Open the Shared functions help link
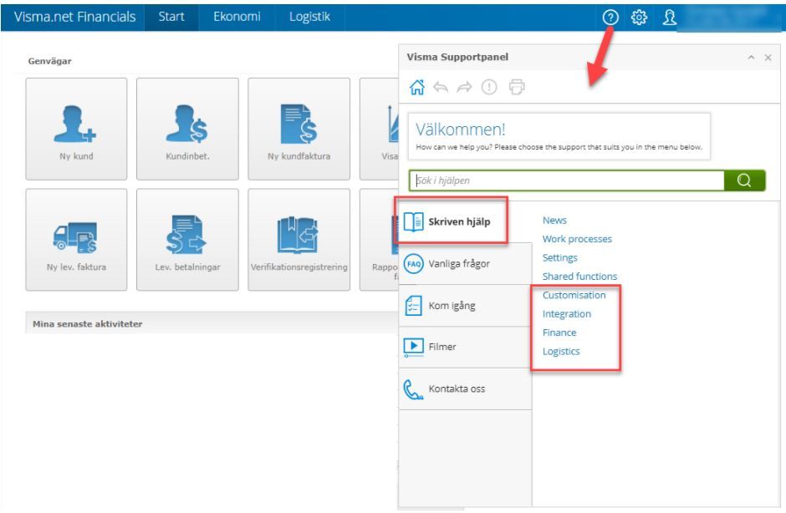The height and width of the screenshot is (513, 786). [579, 277]
